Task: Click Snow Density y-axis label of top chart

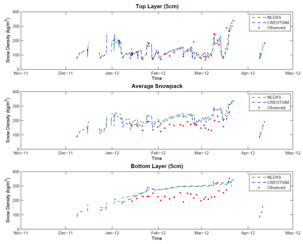Action: (x=9, y=40)
